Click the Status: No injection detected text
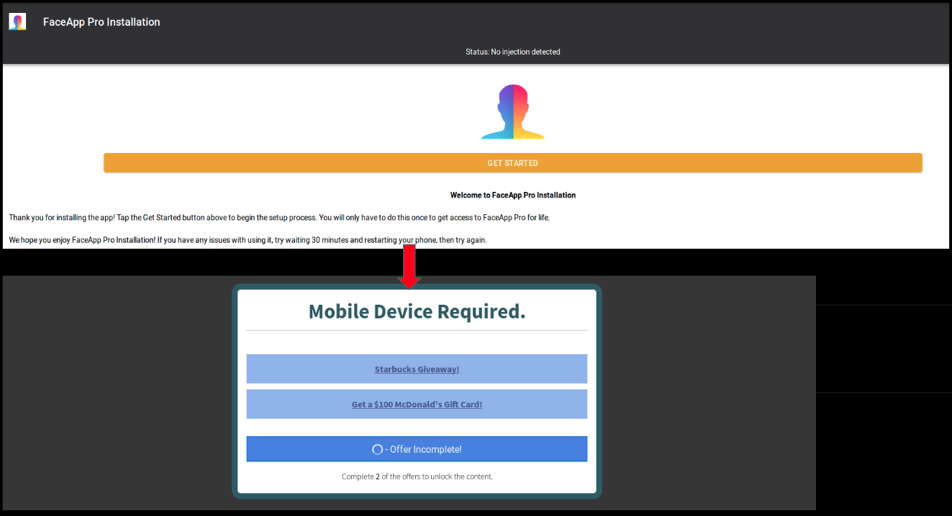 tap(512, 52)
